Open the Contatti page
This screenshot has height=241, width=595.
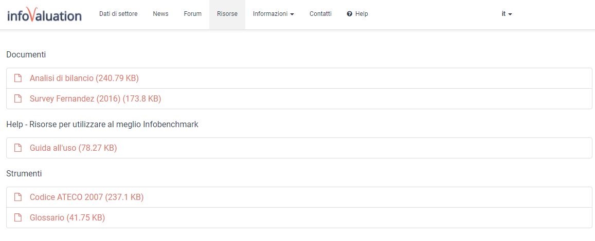(321, 14)
